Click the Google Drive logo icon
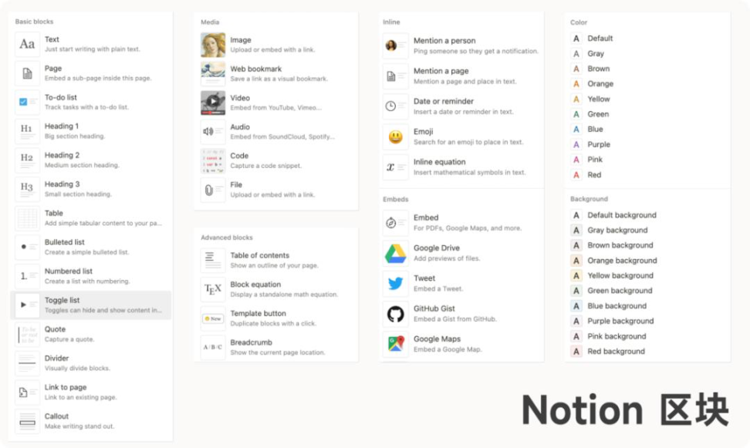This screenshot has height=448, width=750. click(396, 254)
